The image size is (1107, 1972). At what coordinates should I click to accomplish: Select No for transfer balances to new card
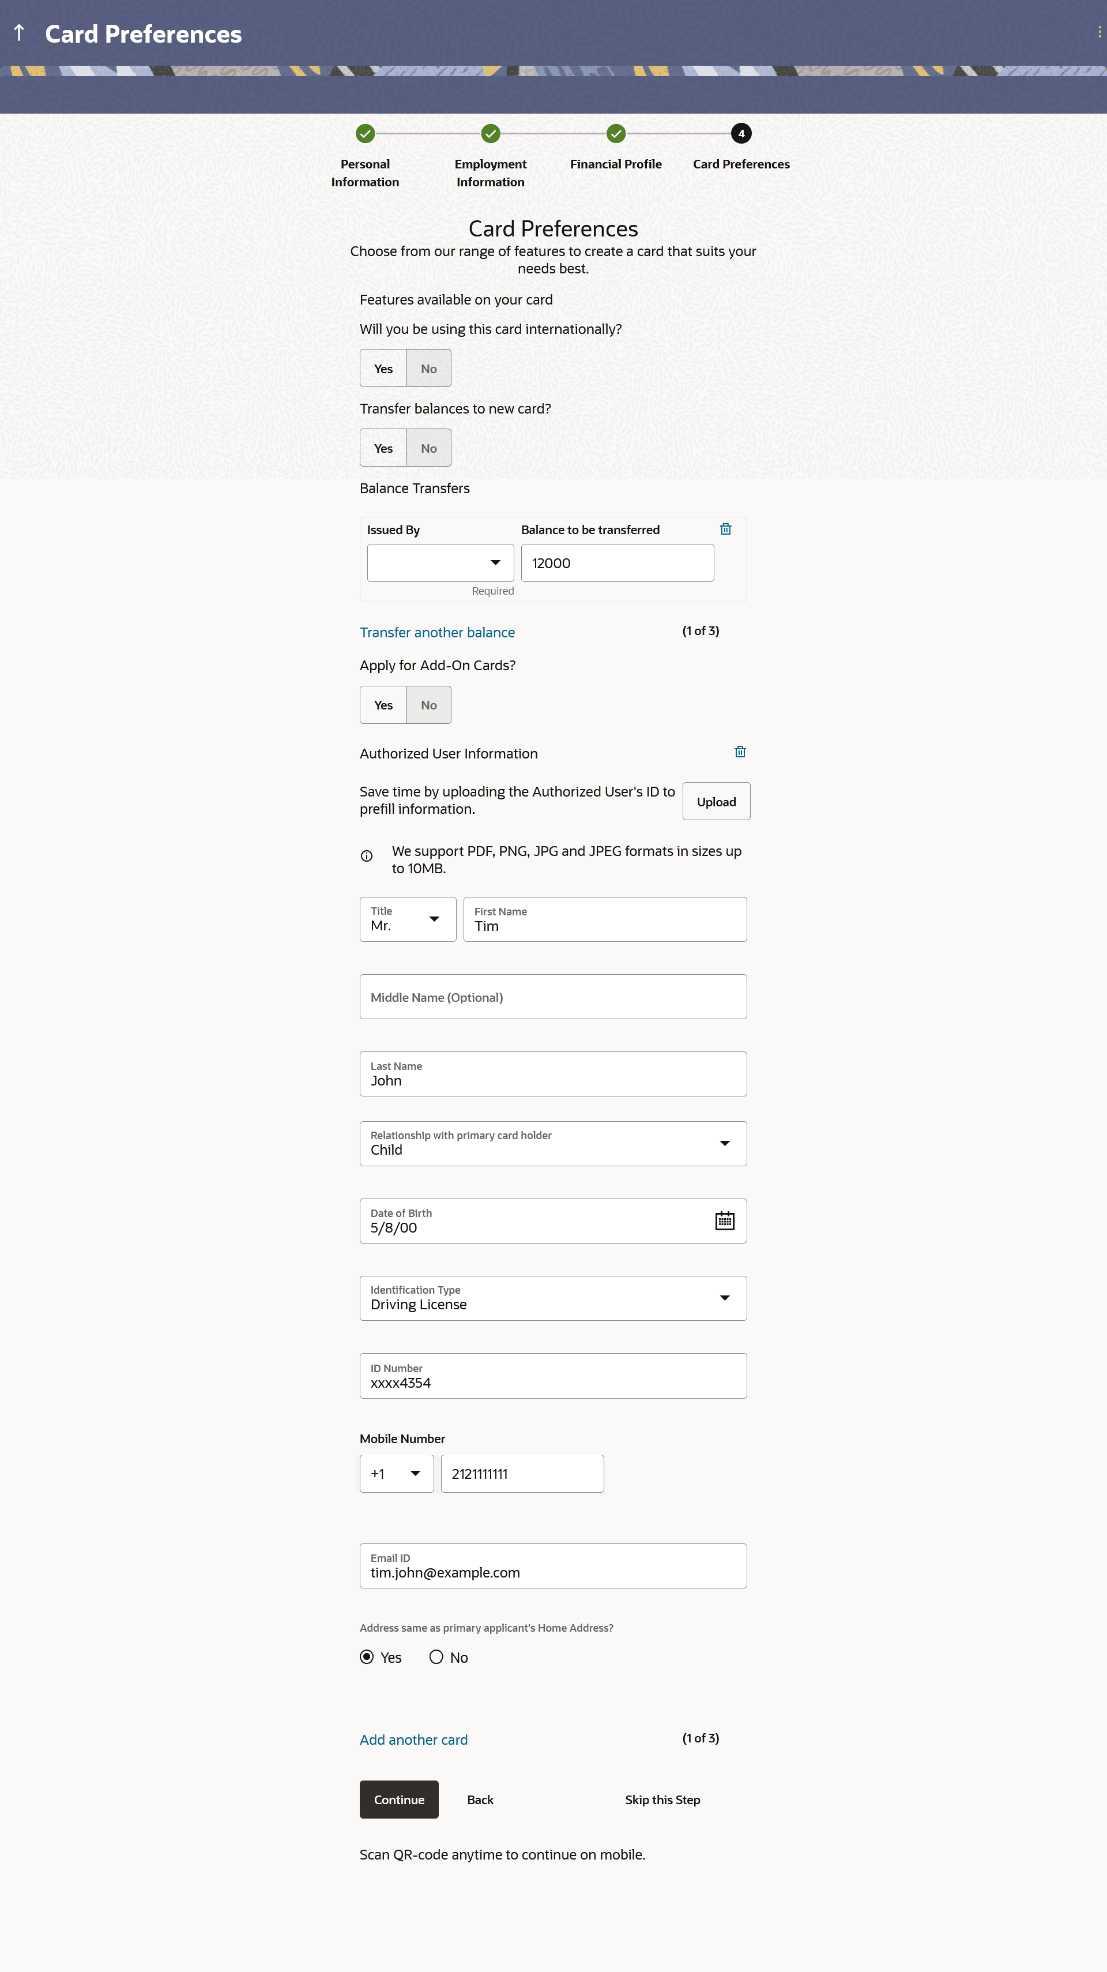pyautogui.click(x=428, y=448)
